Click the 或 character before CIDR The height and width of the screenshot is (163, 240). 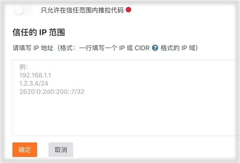coord(130,48)
